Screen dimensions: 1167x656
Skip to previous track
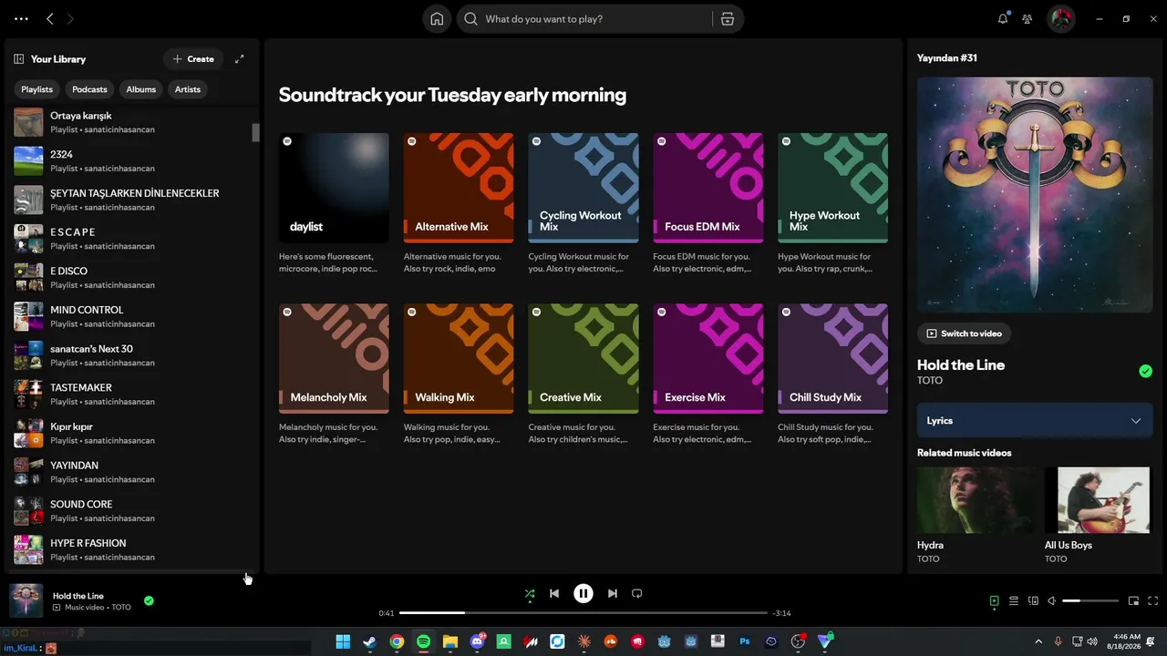[554, 594]
